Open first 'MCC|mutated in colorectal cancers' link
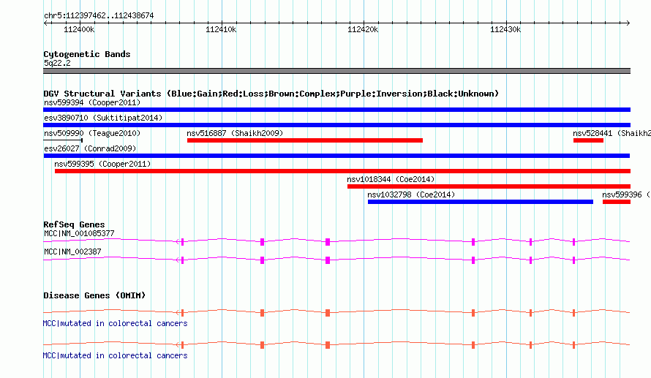The image size is (651, 378). 115,323
